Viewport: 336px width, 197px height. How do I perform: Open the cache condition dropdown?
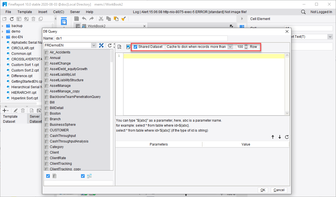point(230,46)
